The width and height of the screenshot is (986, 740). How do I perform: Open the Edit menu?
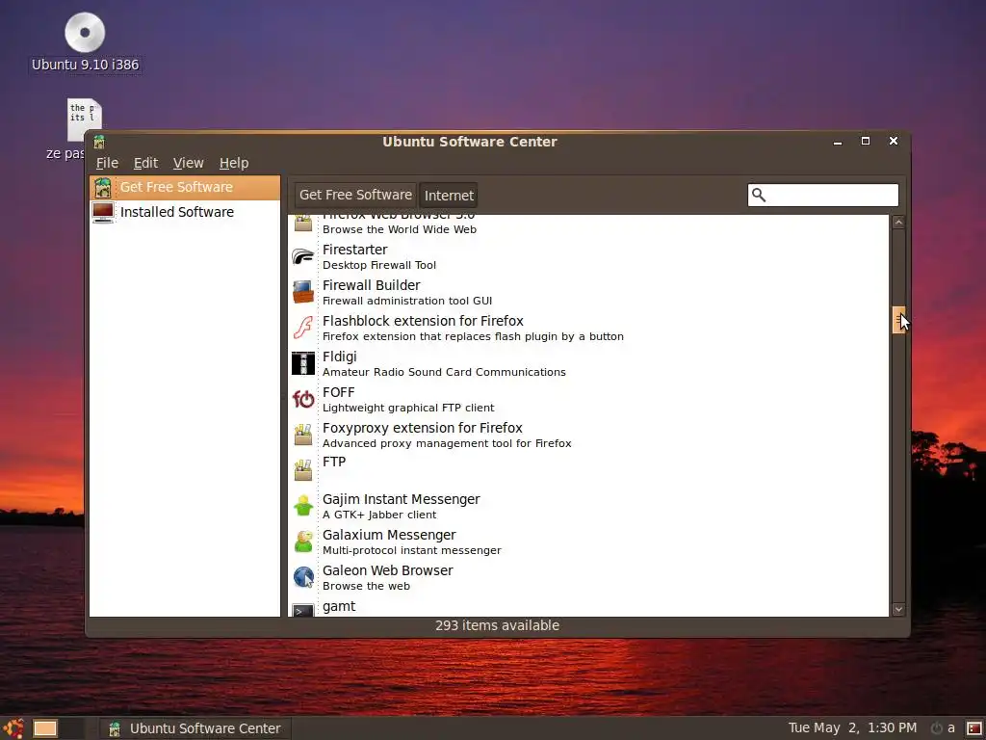tap(146, 163)
